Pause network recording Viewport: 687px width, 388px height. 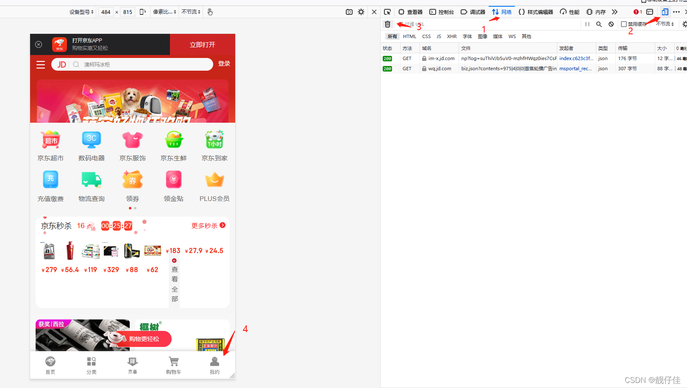pos(587,24)
